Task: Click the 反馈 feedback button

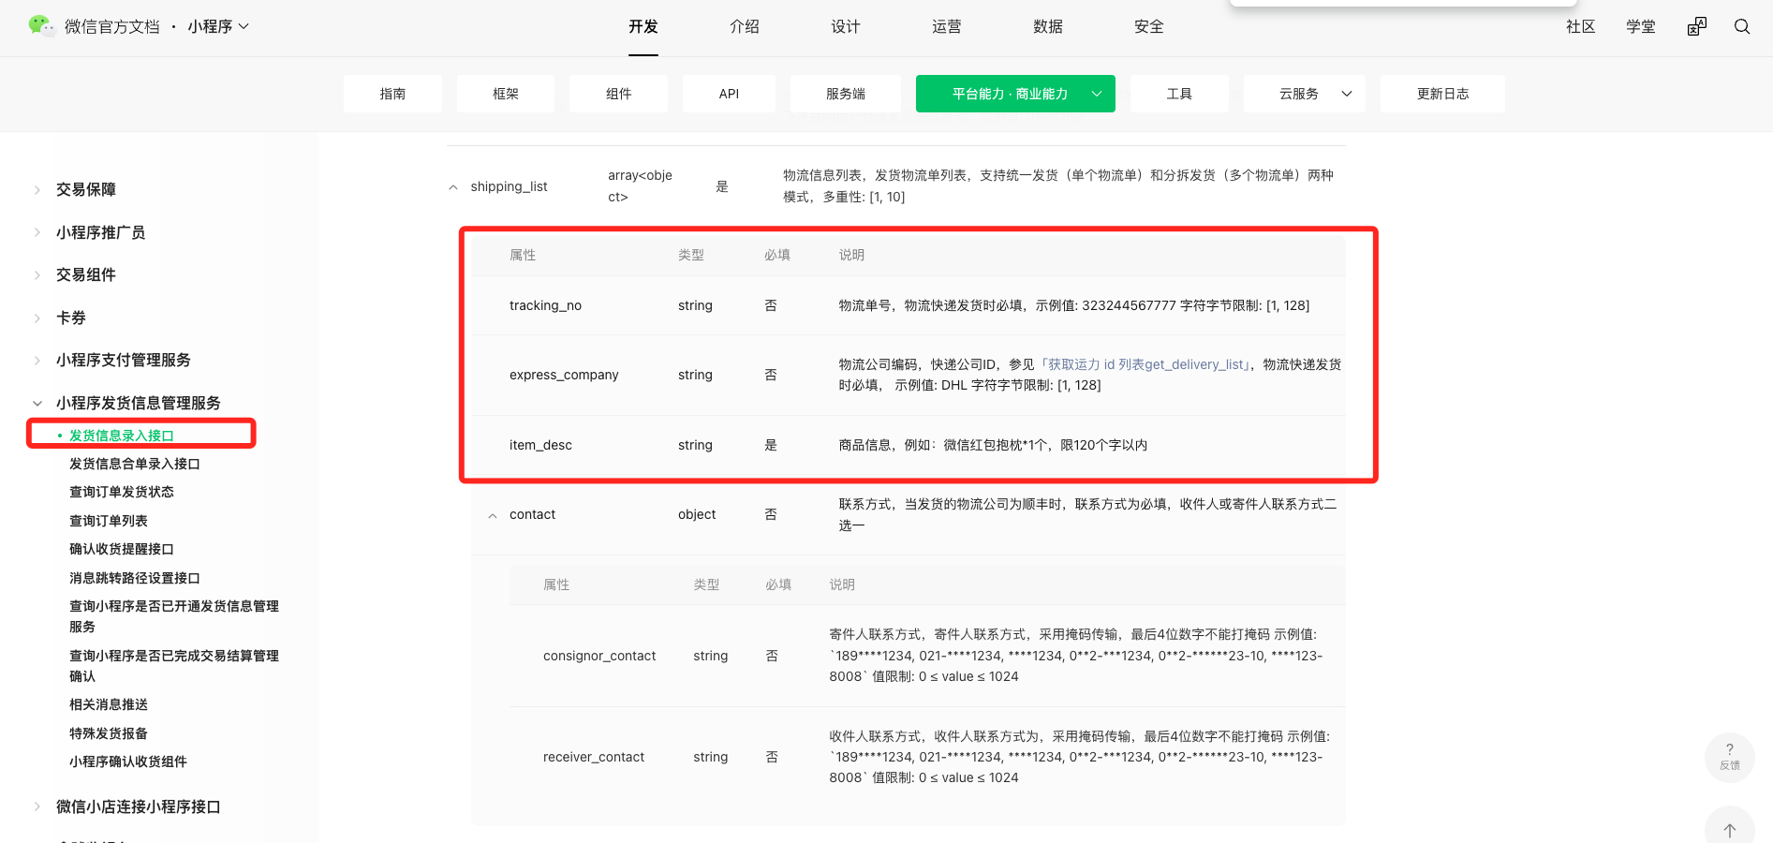Action: [1730, 757]
